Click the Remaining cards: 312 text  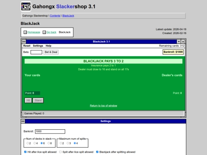click(x=172, y=46)
